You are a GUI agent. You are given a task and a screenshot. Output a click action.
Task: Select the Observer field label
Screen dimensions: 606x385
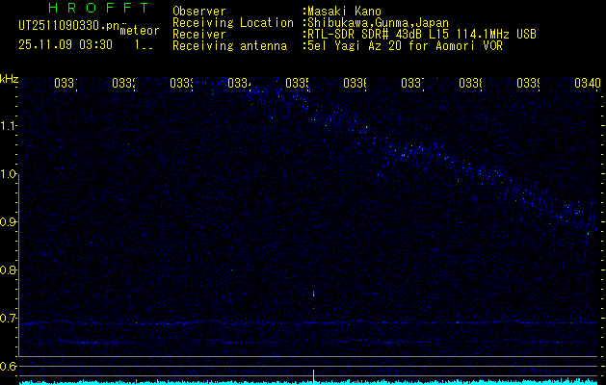click(198, 12)
